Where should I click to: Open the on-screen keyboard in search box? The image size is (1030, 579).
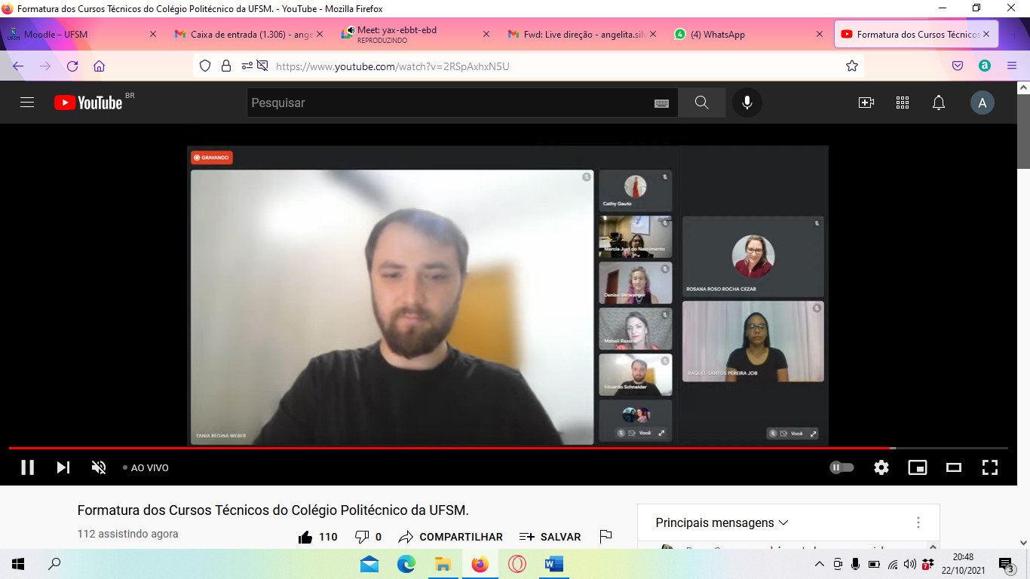pos(661,103)
